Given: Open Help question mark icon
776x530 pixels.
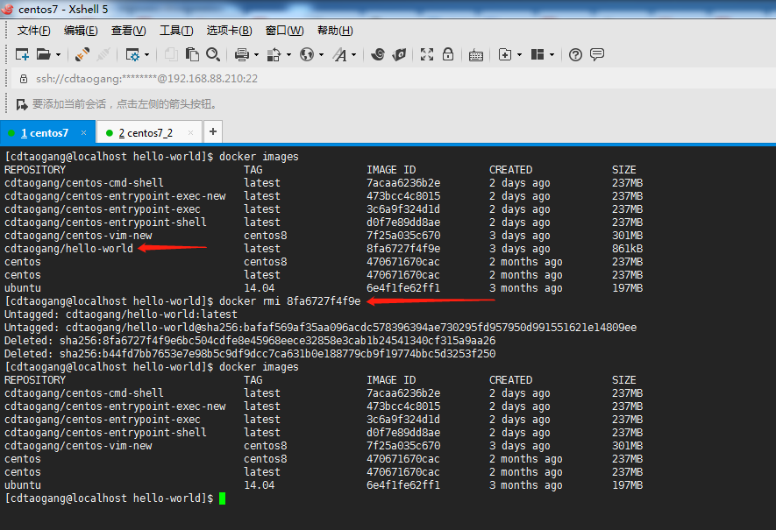Looking at the screenshot, I should point(575,54).
